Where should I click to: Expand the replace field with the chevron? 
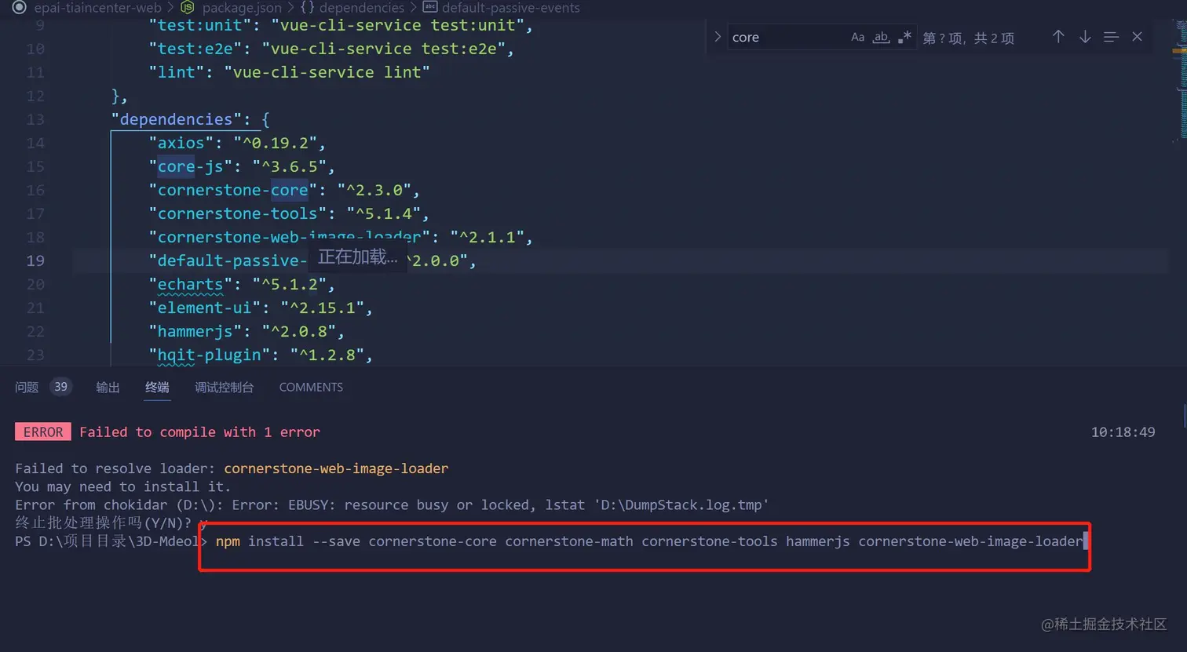[717, 36]
